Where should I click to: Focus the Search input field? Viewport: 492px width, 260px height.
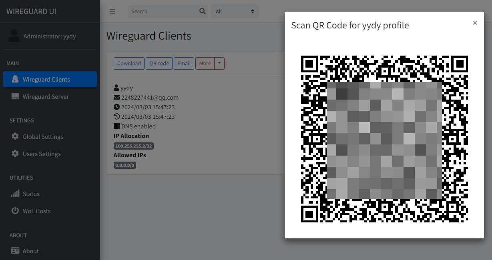point(163,11)
